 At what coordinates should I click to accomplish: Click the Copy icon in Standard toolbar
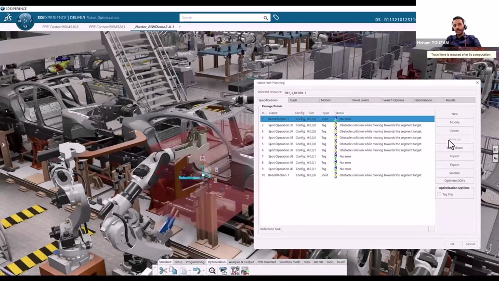pyautogui.click(x=173, y=271)
